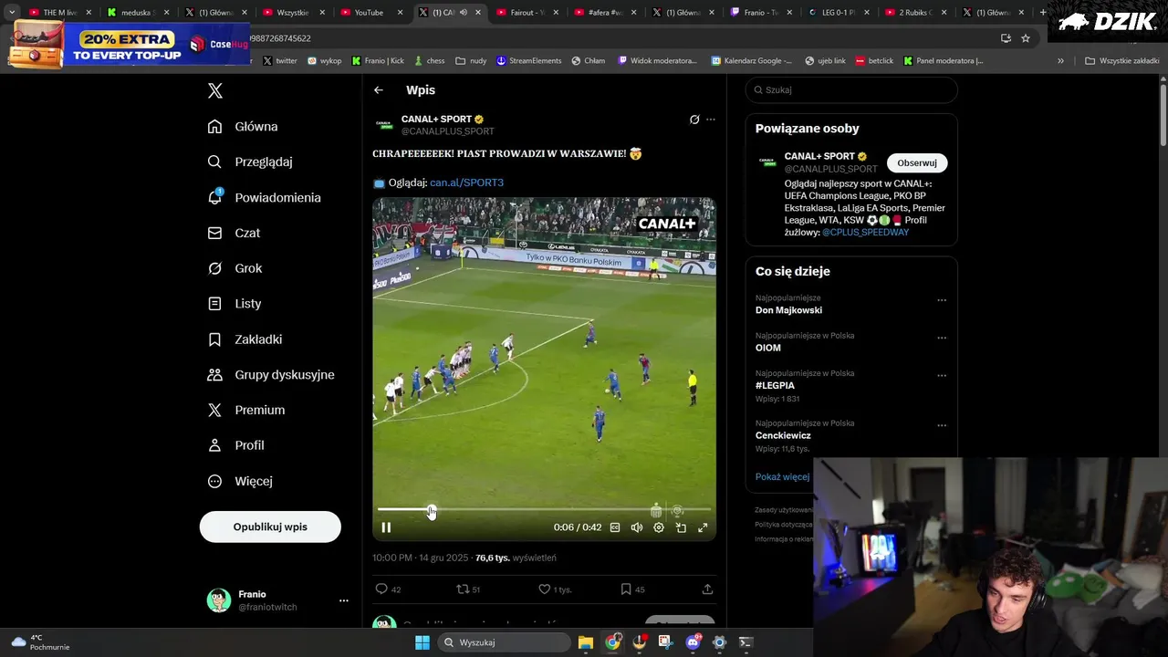Click the Szukaj search field
This screenshot has height=657, width=1168.
[x=851, y=90]
